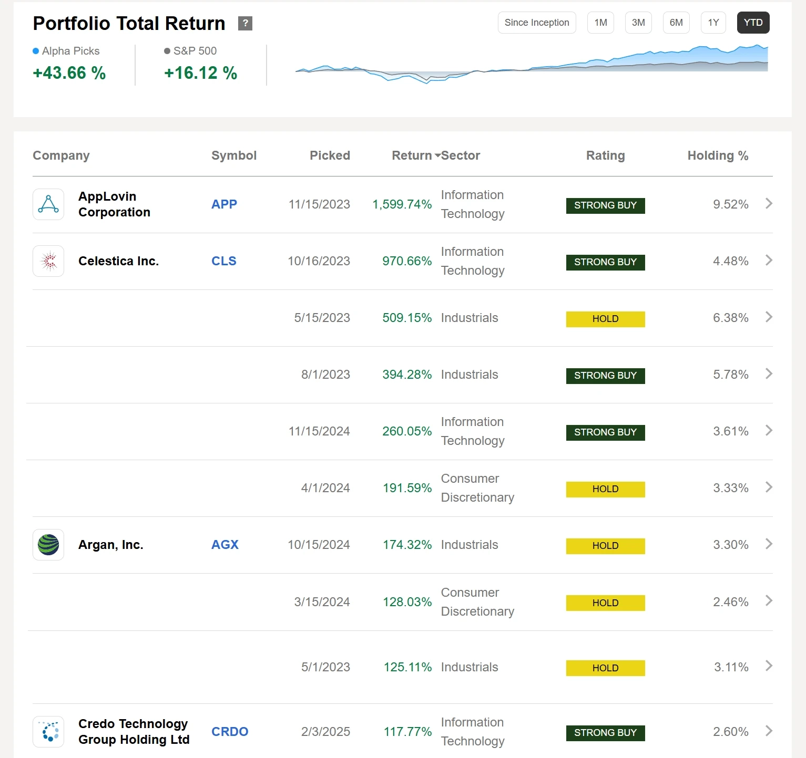Click the help question mark icon
Image resolution: width=806 pixels, height=758 pixels.
click(245, 23)
